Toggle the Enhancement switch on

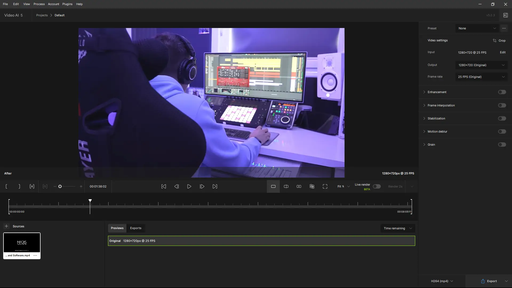click(502, 92)
